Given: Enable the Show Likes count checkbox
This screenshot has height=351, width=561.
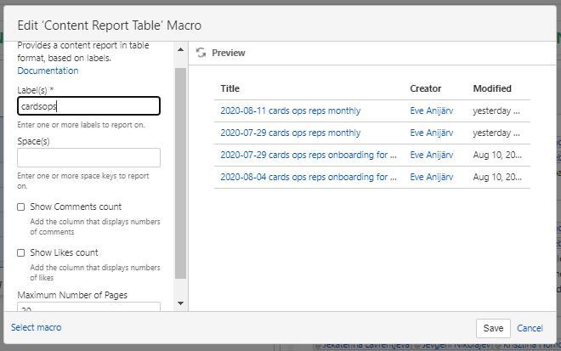Looking at the screenshot, I should coord(21,252).
